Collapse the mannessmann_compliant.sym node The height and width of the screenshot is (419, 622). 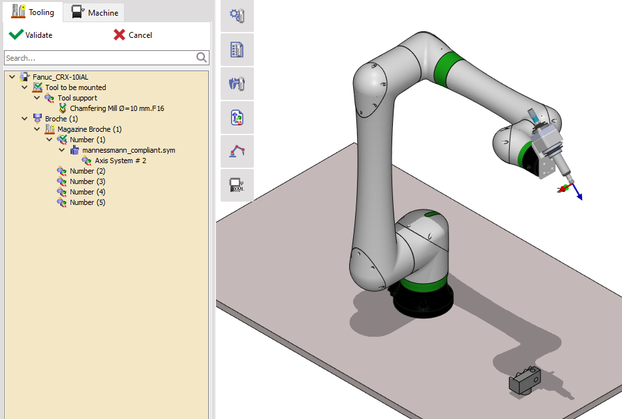click(x=62, y=149)
